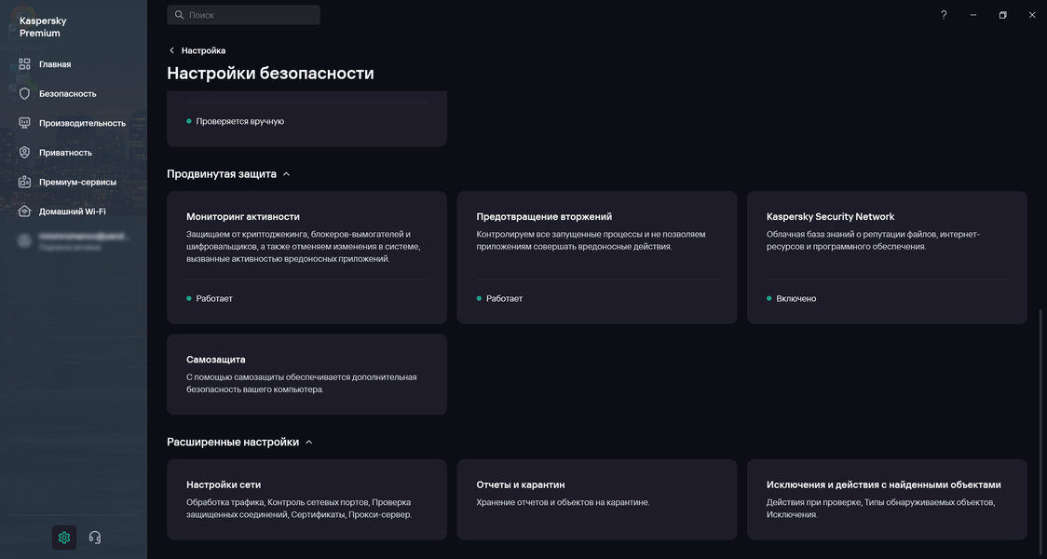Open the Security shield icon in sidebar
The height and width of the screenshot is (559, 1047).
pyautogui.click(x=25, y=94)
